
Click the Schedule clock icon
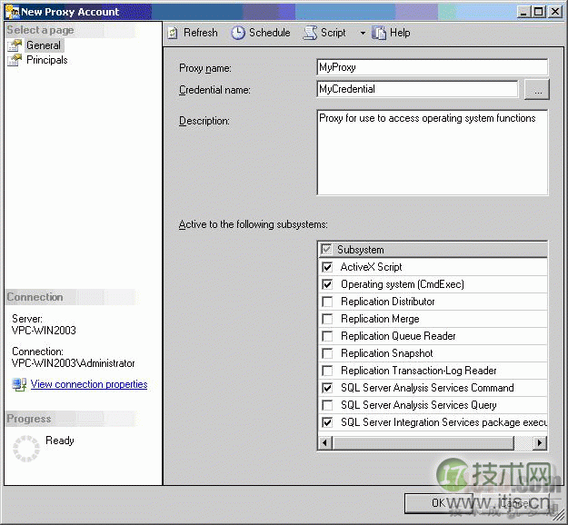pyautogui.click(x=238, y=33)
